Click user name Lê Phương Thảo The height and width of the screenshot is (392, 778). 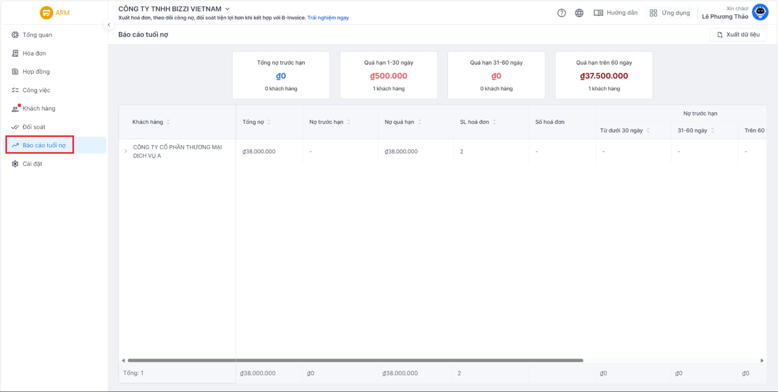pyautogui.click(x=725, y=16)
